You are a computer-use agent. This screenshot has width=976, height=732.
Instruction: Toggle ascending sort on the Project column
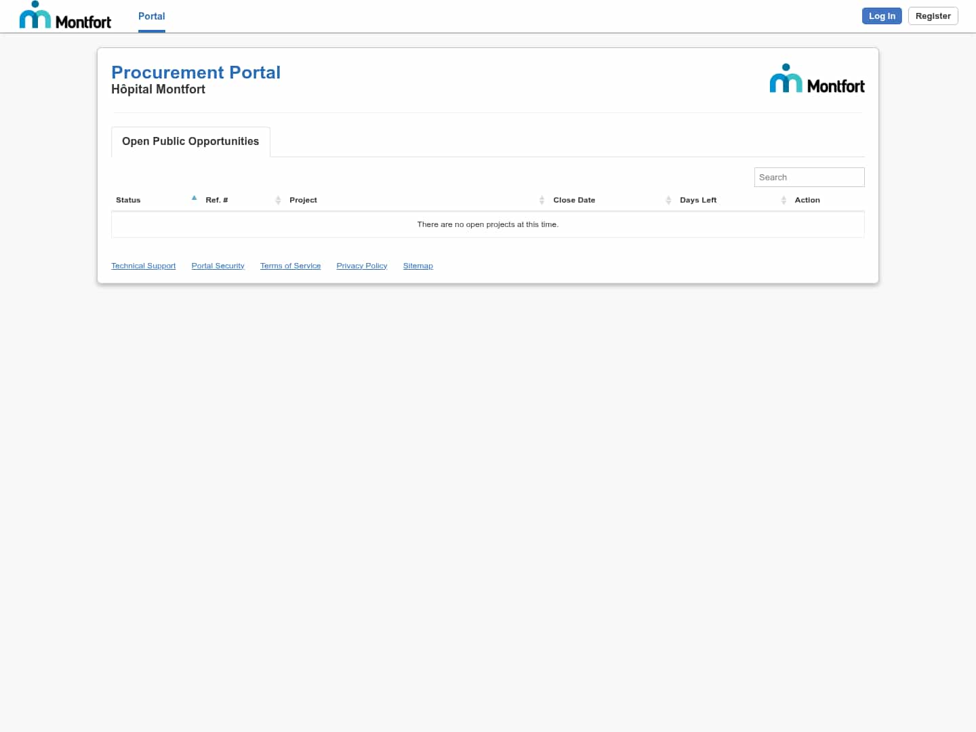(542, 200)
